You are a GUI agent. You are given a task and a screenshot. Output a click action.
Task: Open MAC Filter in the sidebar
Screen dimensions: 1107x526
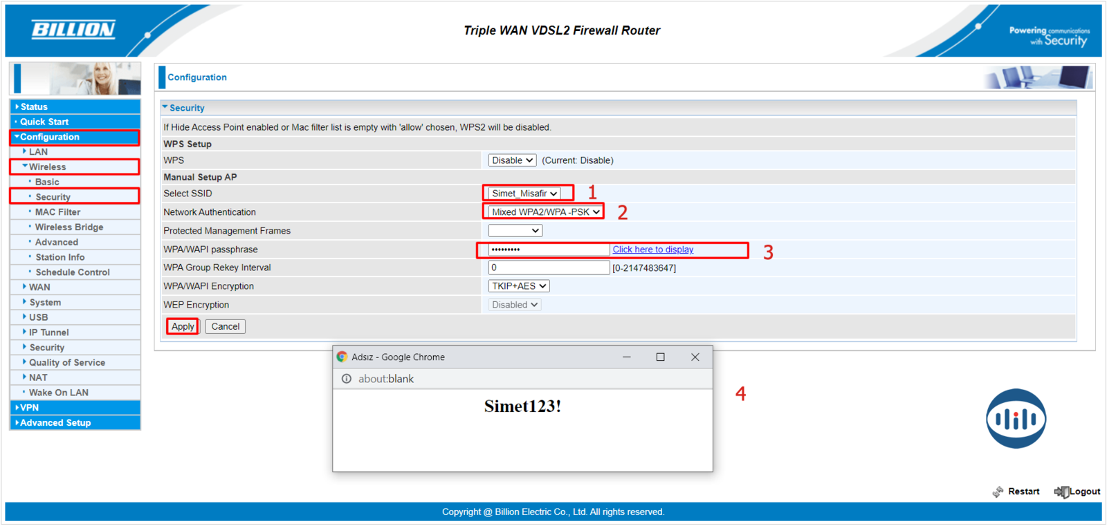tap(57, 212)
